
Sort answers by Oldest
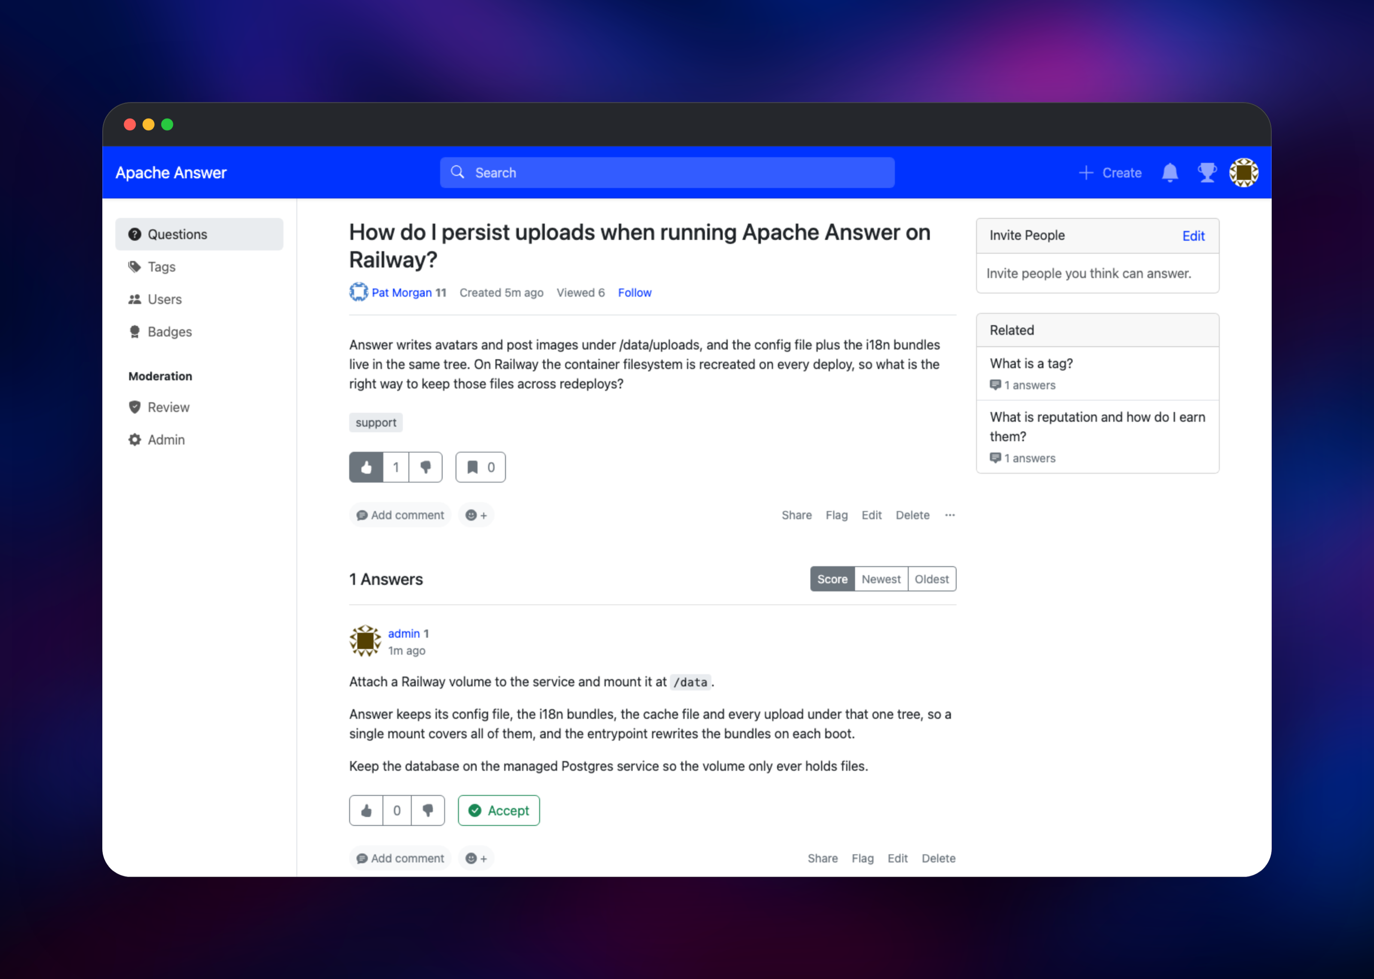[931, 579]
